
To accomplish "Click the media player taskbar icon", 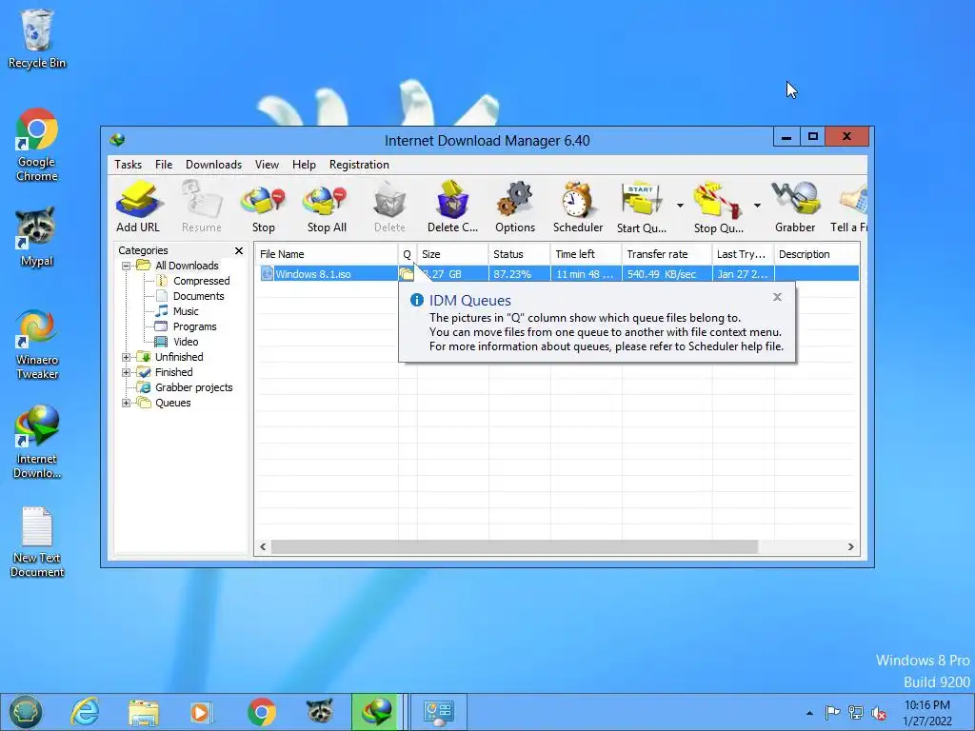I will [202, 712].
